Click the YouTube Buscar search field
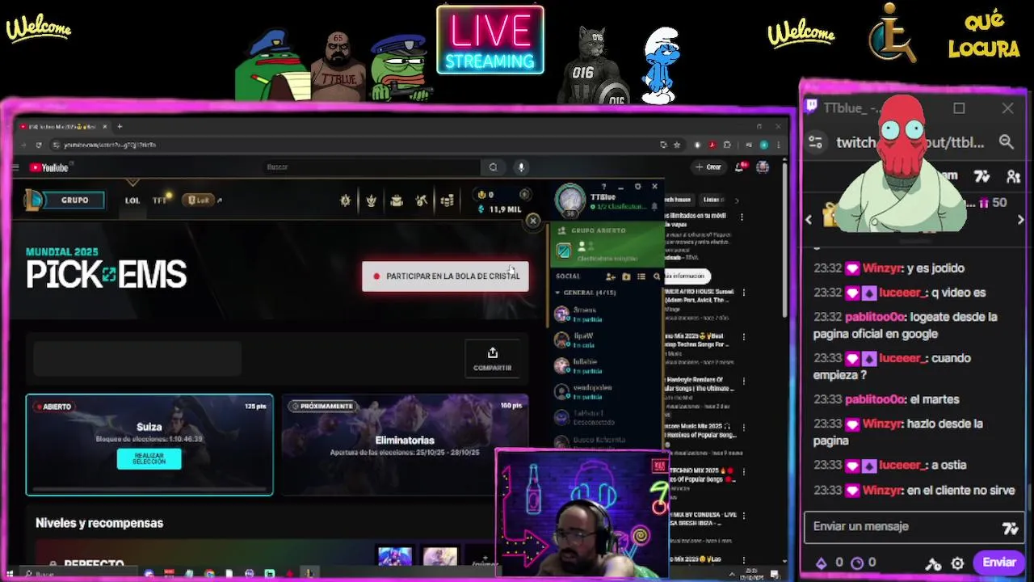1034x582 pixels. (372, 167)
